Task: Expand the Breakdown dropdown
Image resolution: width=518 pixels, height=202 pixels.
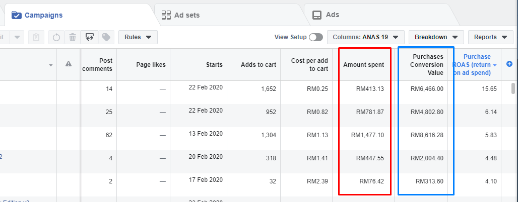Action: (x=436, y=37)
